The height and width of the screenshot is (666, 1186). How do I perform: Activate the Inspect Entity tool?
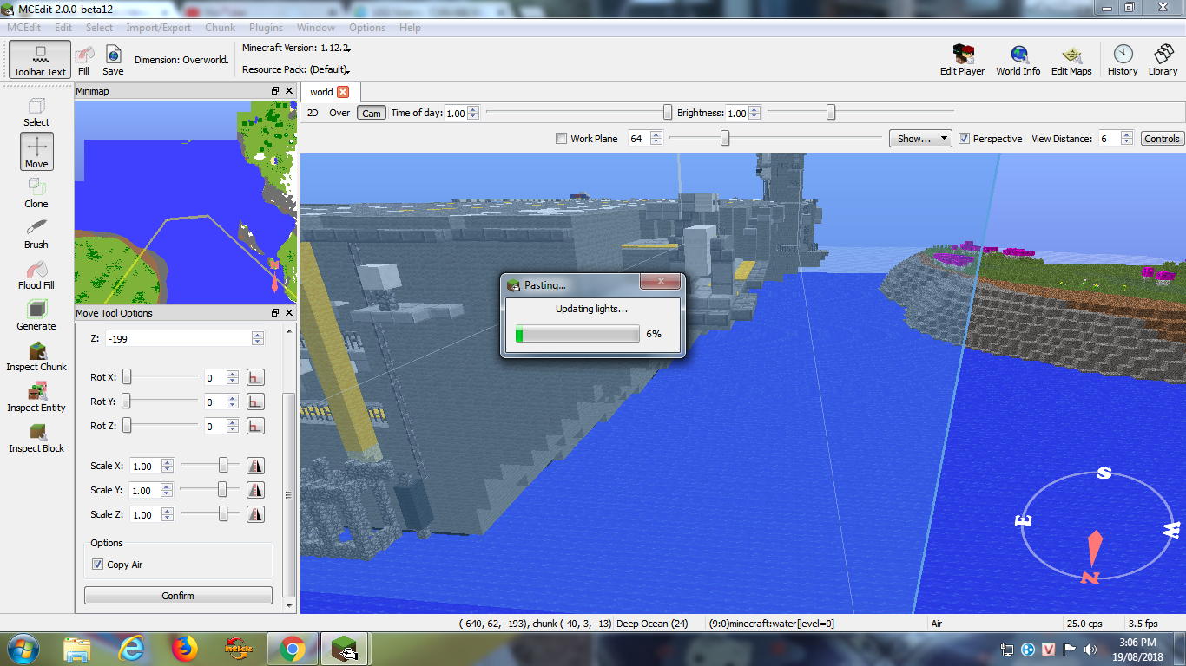click(x=36, y=395)
